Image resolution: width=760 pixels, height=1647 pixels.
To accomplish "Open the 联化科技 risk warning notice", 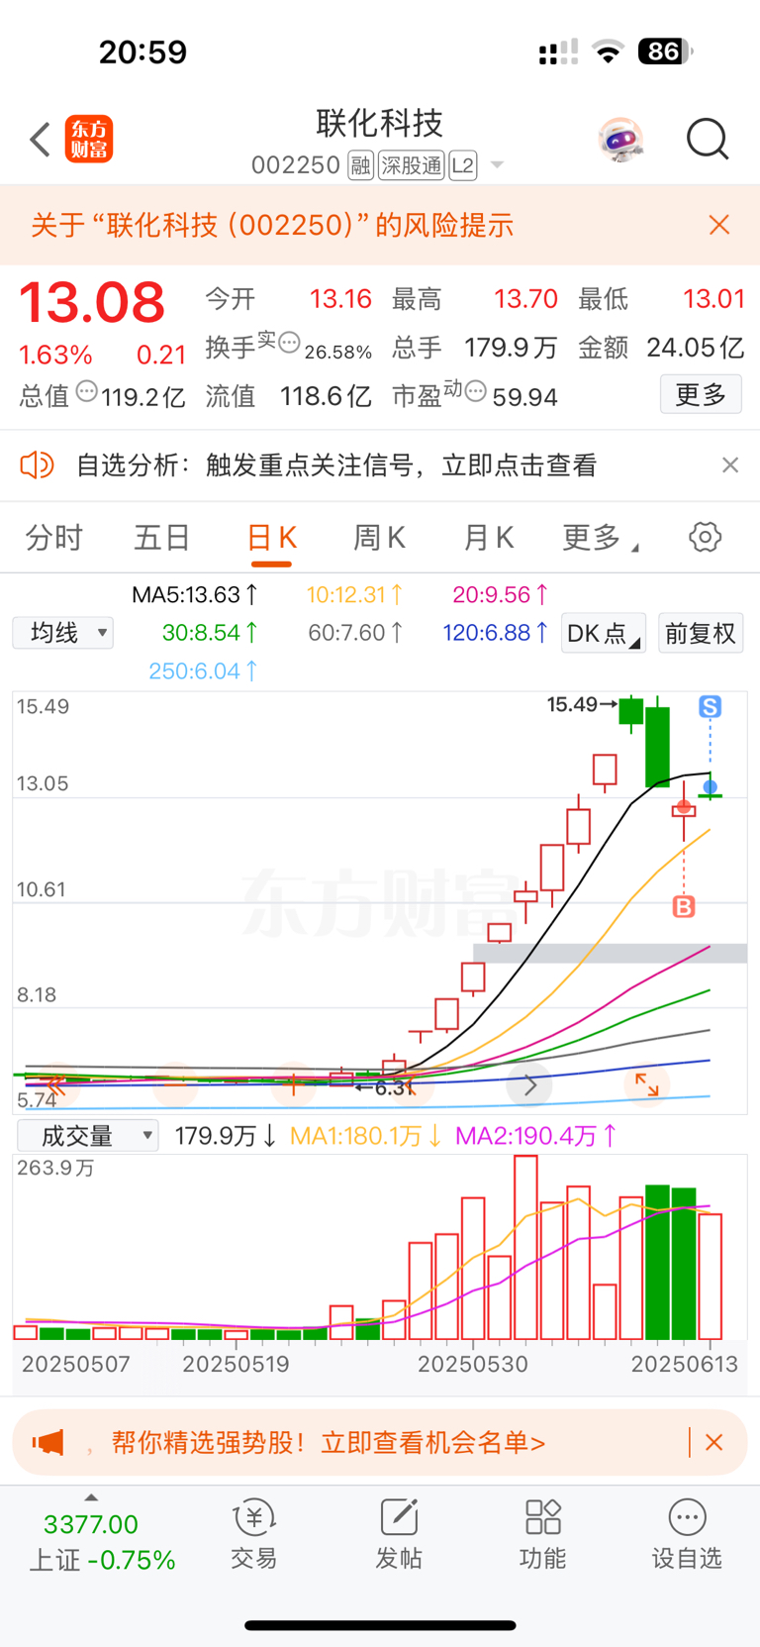I will tap(272, 225).
